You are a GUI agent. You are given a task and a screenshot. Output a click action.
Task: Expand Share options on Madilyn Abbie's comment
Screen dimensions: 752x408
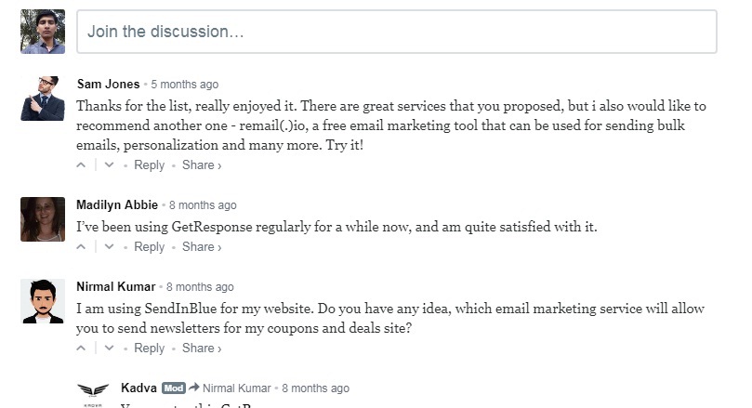point(202,247)
